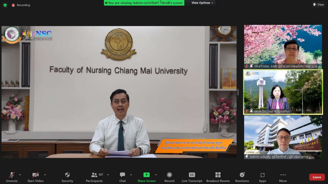Click the Security shield icon
The image size is (328, 184).
coord(67,175)
